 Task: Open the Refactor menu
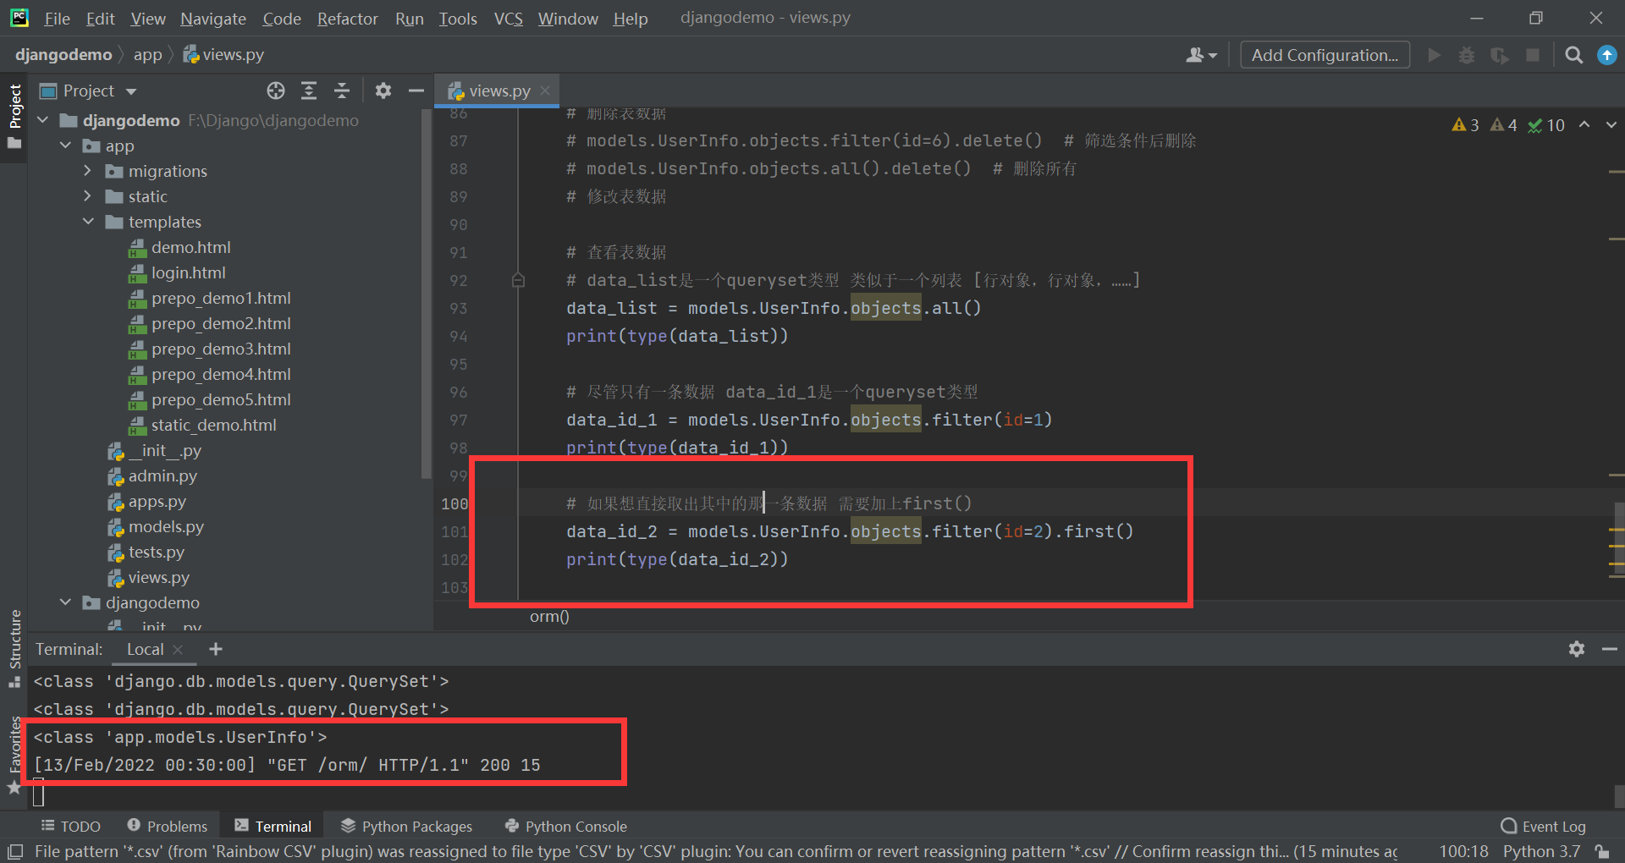pos(347,18)
